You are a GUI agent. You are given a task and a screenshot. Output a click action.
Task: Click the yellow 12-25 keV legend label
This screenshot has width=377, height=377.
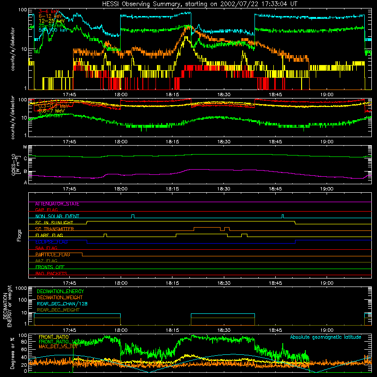click(51, 21)
